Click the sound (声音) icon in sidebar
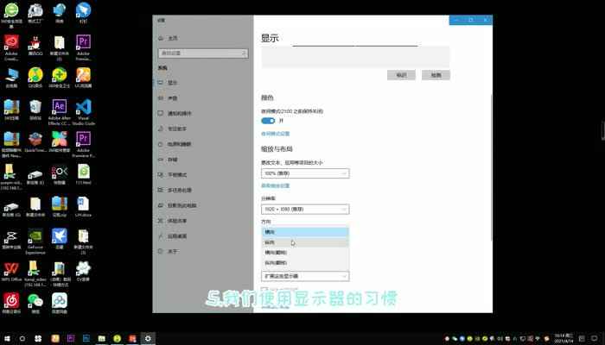Image resolution: width=605 pixels, height=345 pixels. (161, 97)
